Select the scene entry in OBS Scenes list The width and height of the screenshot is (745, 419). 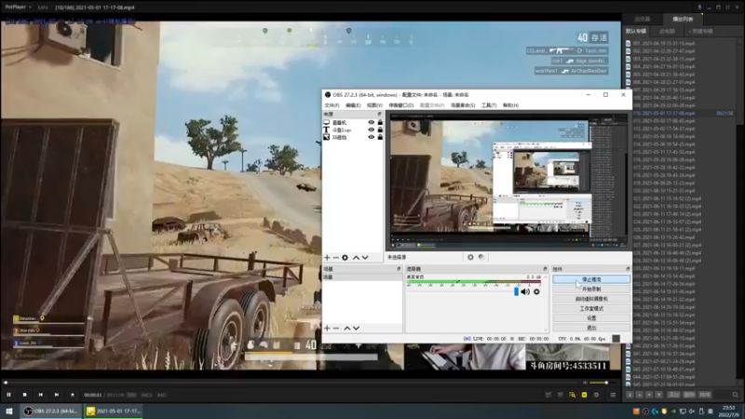point(362,277)
